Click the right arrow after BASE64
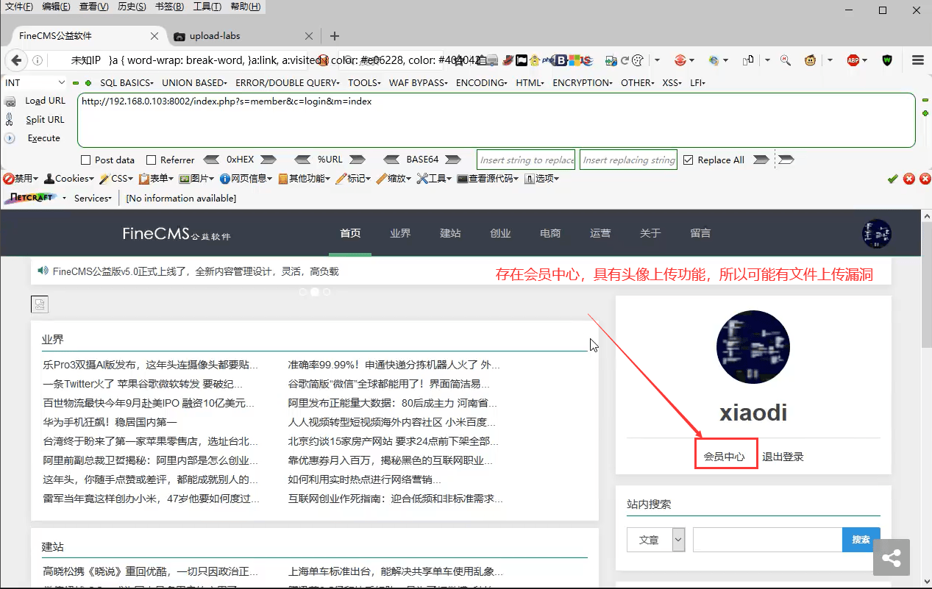932x589 pixels. [x=452, y=160]
